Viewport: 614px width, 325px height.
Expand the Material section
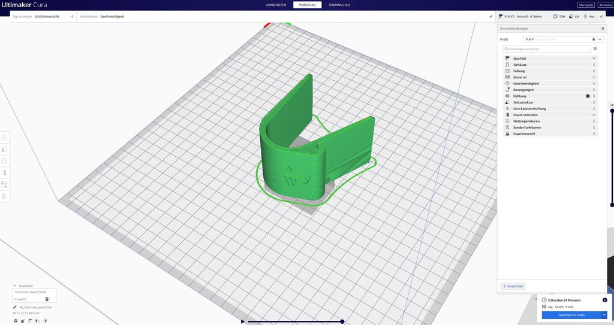coord(594,77)
